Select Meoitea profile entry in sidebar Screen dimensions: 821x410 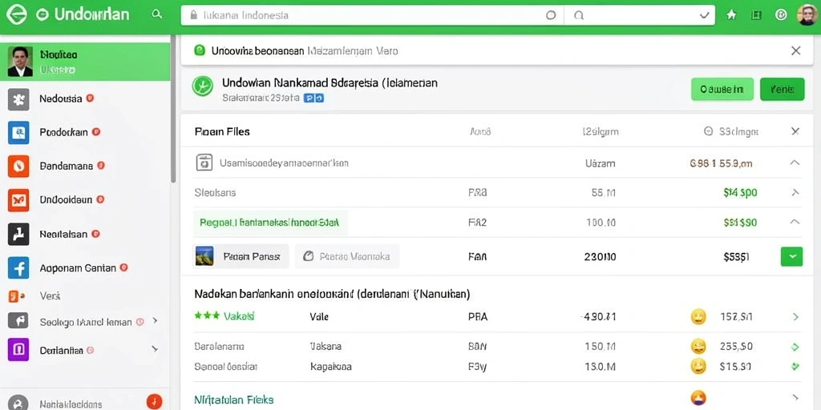(x=85, y=61)
